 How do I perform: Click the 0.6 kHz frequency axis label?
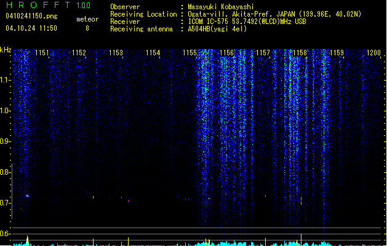(x=5, y=234)
